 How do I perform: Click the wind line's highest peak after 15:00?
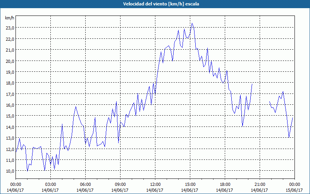(x=192, y=23)
